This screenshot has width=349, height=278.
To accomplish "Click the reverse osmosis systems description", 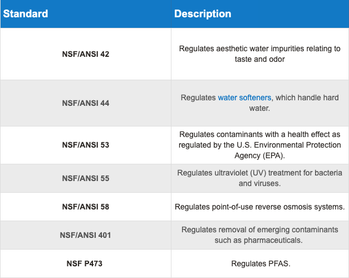I will (259, 207).
